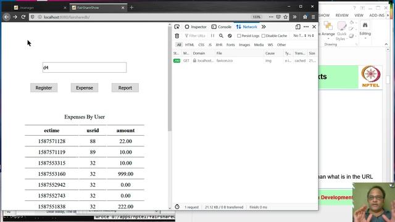Open the tracking protection shield icon

[33, 17]
